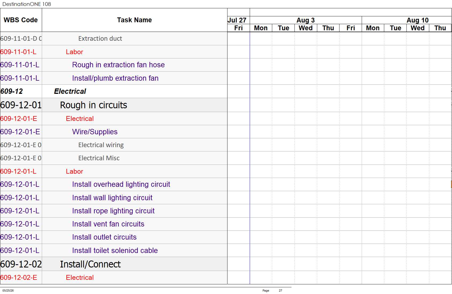Click the Fri day header under Jul 27
This screenshot has height=294, width=452.
click(x=238, y=28)
